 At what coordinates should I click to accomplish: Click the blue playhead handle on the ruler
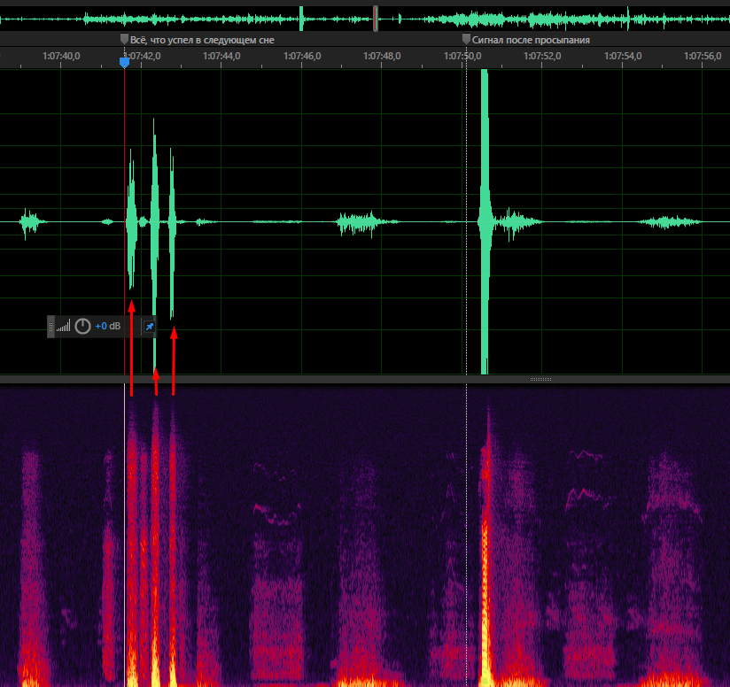point(124,62)
